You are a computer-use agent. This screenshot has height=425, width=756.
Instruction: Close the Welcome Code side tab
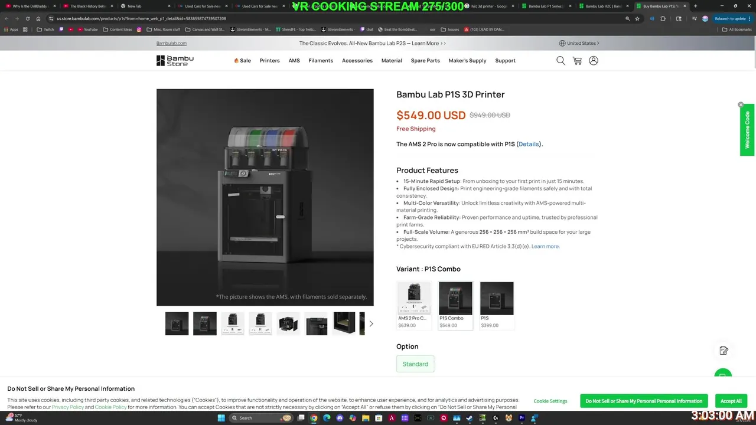coord(741,104)
